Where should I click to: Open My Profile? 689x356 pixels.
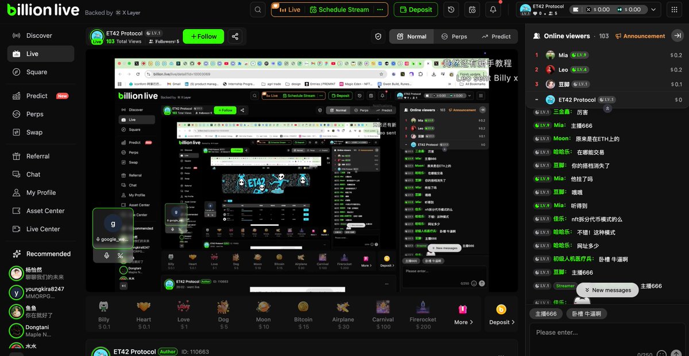pyautogui.click(x=41, y=193)
